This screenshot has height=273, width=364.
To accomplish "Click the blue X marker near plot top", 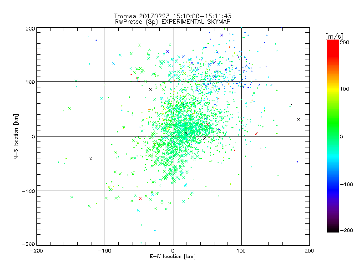I will tap(222, 35).
